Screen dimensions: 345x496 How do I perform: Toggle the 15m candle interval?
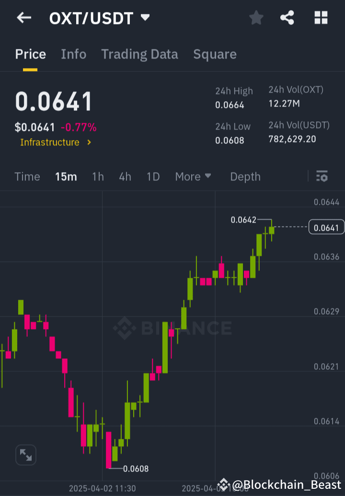click(x=66, y=176)
